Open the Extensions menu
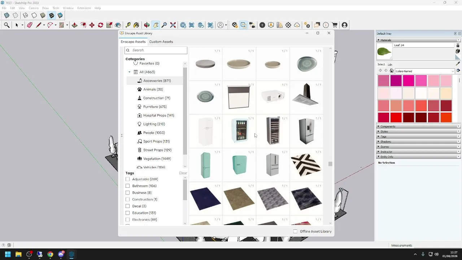This screenshot has height=260, width=462. pyautogui.click(x=84, y=8)
